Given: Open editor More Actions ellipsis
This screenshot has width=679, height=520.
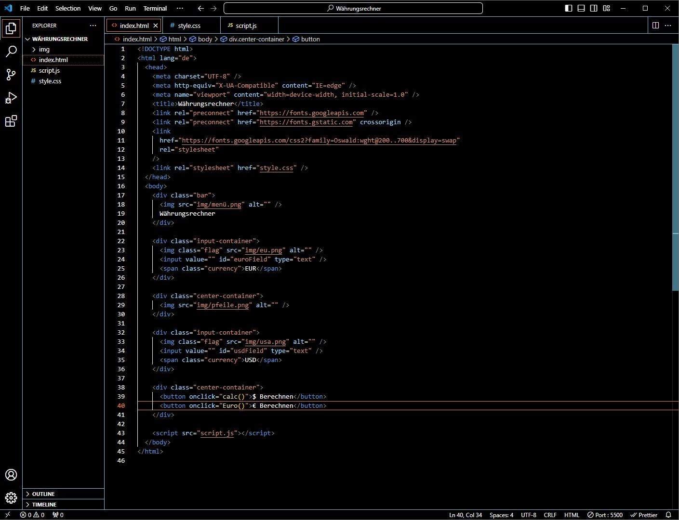Looking at the screenshot, I should click(x=668, y=26).
